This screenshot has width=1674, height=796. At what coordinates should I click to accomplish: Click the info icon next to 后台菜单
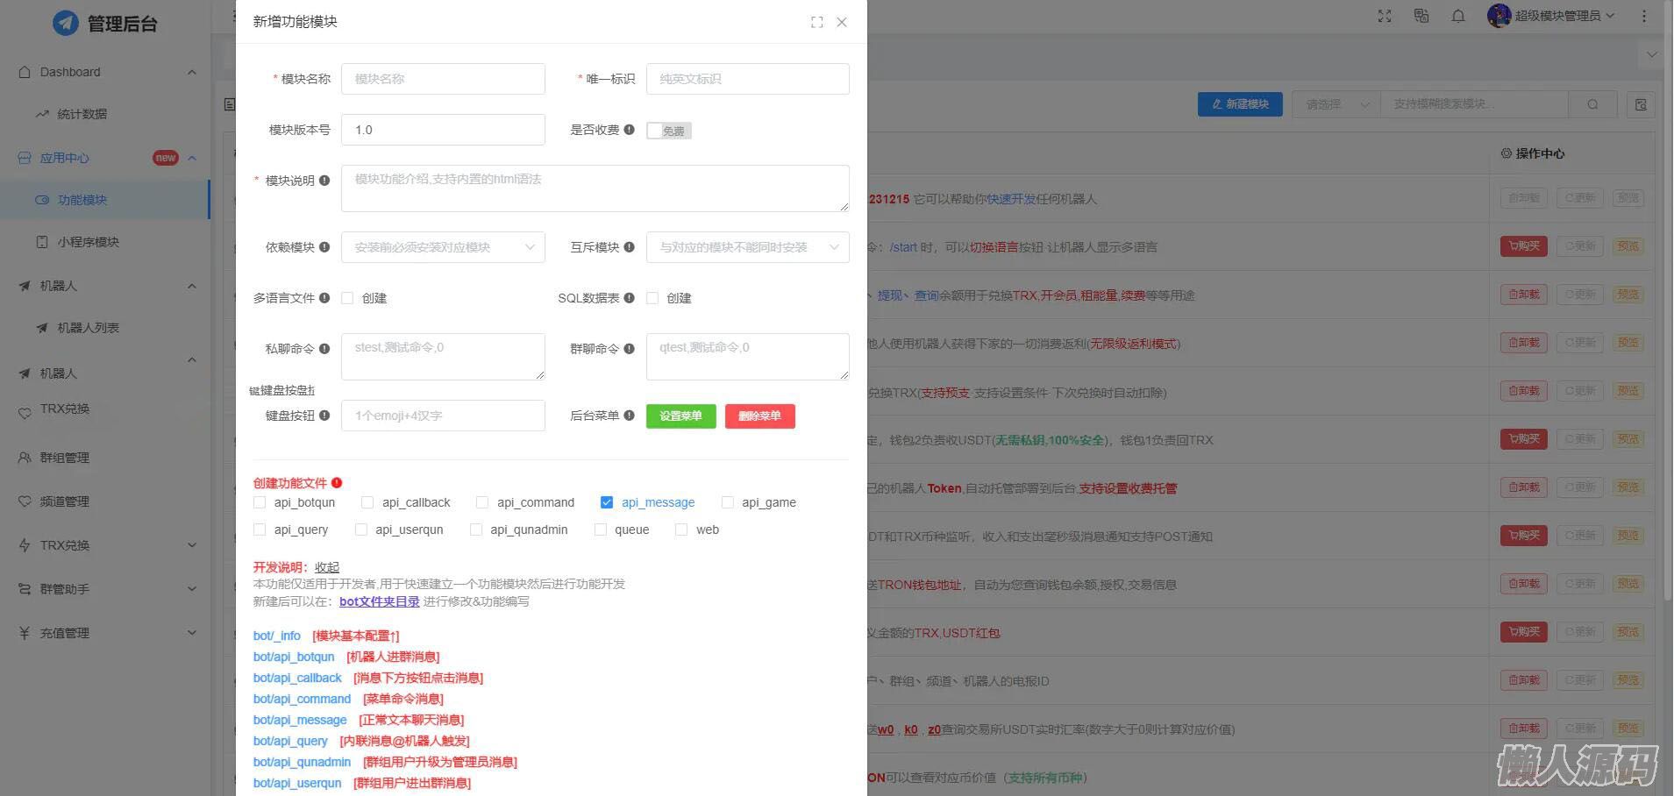click(629, 416)
